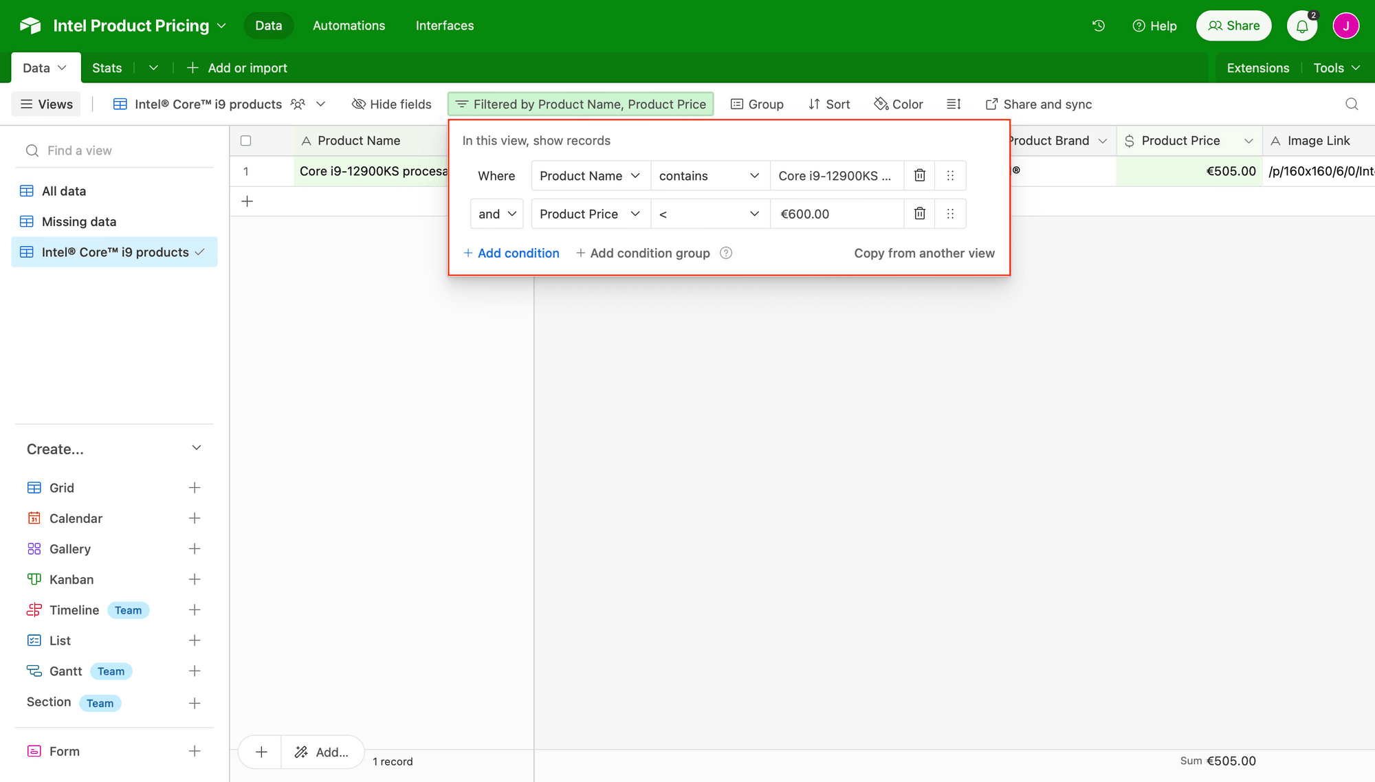Open the Sort options
The image size is (1375, 782).
829,104
